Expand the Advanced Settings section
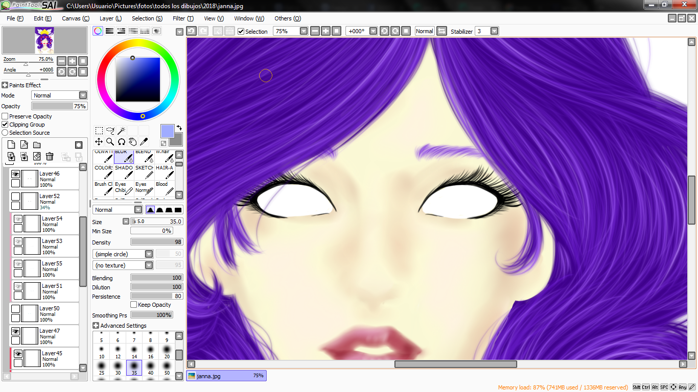Image resolution: width=698 pixels, height=392 pixels. coord(96,326)
